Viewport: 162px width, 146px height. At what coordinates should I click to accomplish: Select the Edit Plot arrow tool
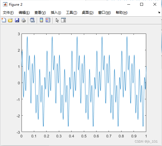[57, 20]
